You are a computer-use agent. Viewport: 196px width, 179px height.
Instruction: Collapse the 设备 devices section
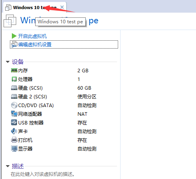[8, 62]
